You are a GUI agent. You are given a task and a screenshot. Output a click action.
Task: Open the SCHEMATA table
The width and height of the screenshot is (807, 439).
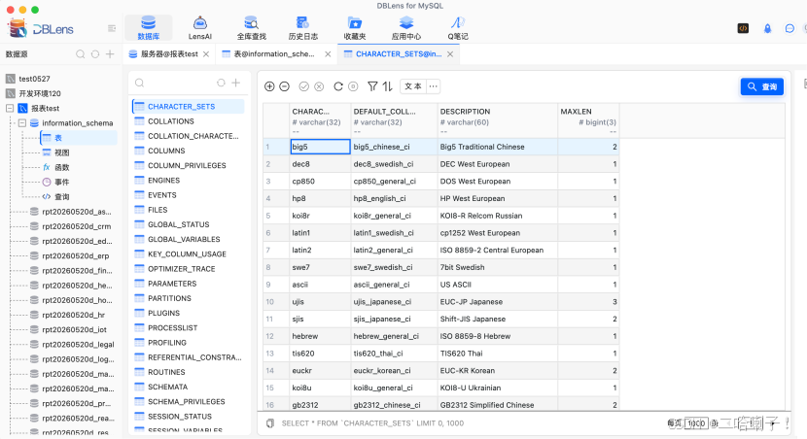168,387
